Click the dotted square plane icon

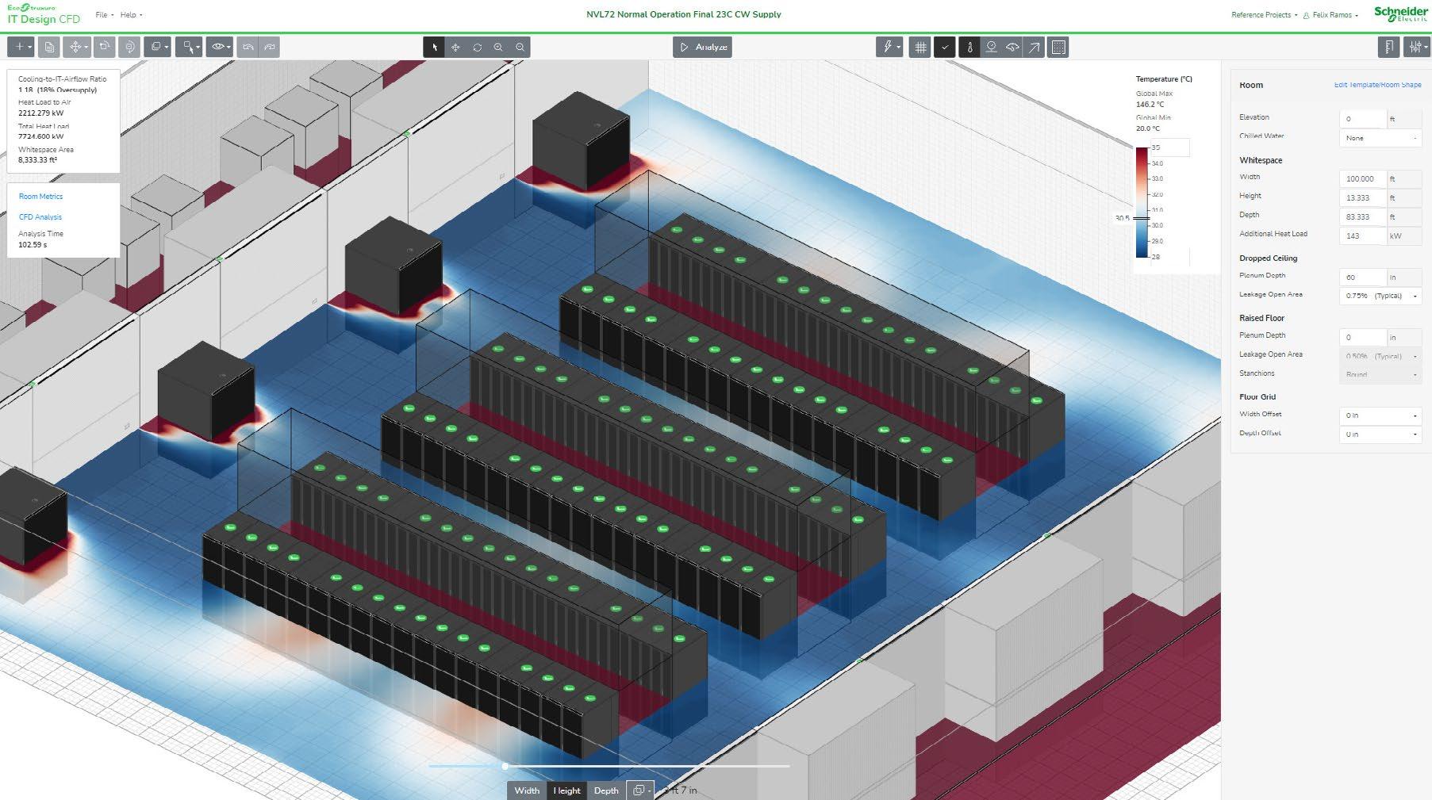[x=1058, y=48]
